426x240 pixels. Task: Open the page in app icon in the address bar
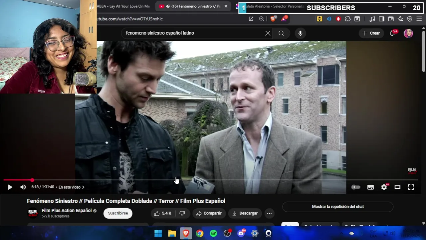pyautogui.click(x=251, y=19)
